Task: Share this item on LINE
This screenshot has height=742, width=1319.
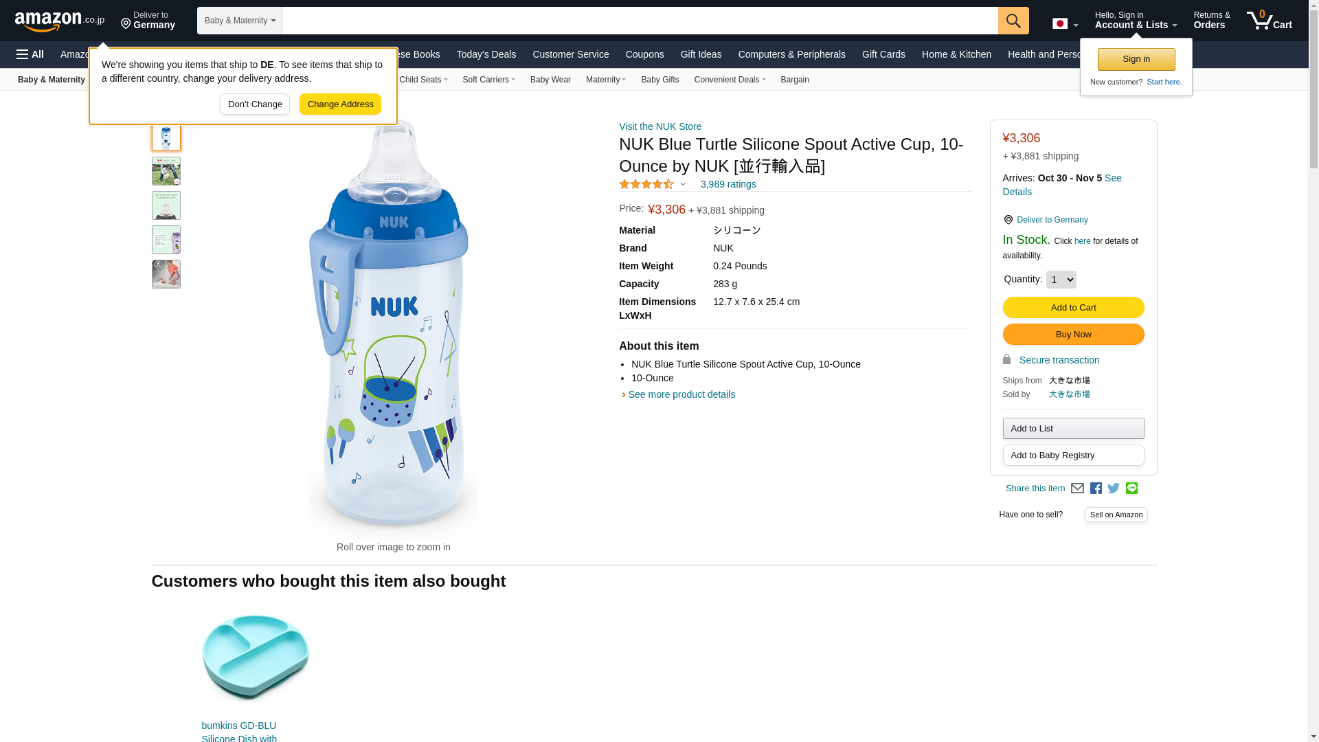Action: tap(1131, 488)
